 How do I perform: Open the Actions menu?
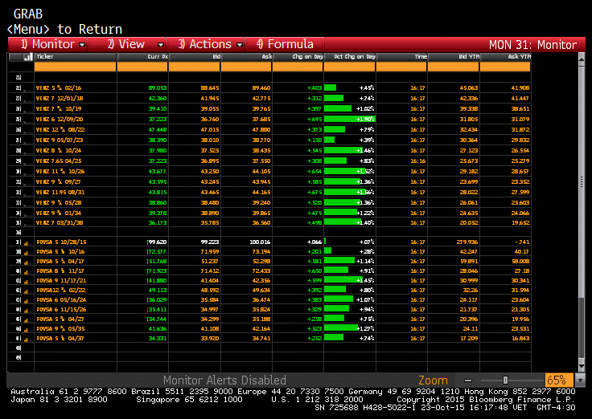205,44
